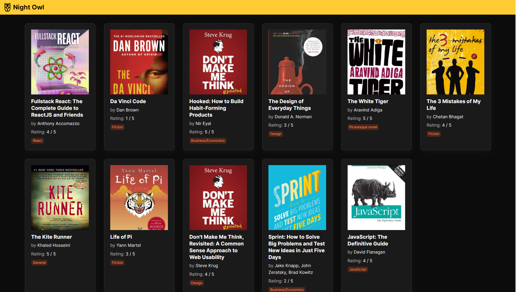516x292 pixels.
Task: Open The 3 Mistakes of My Life cover
Action: [455, 62]
